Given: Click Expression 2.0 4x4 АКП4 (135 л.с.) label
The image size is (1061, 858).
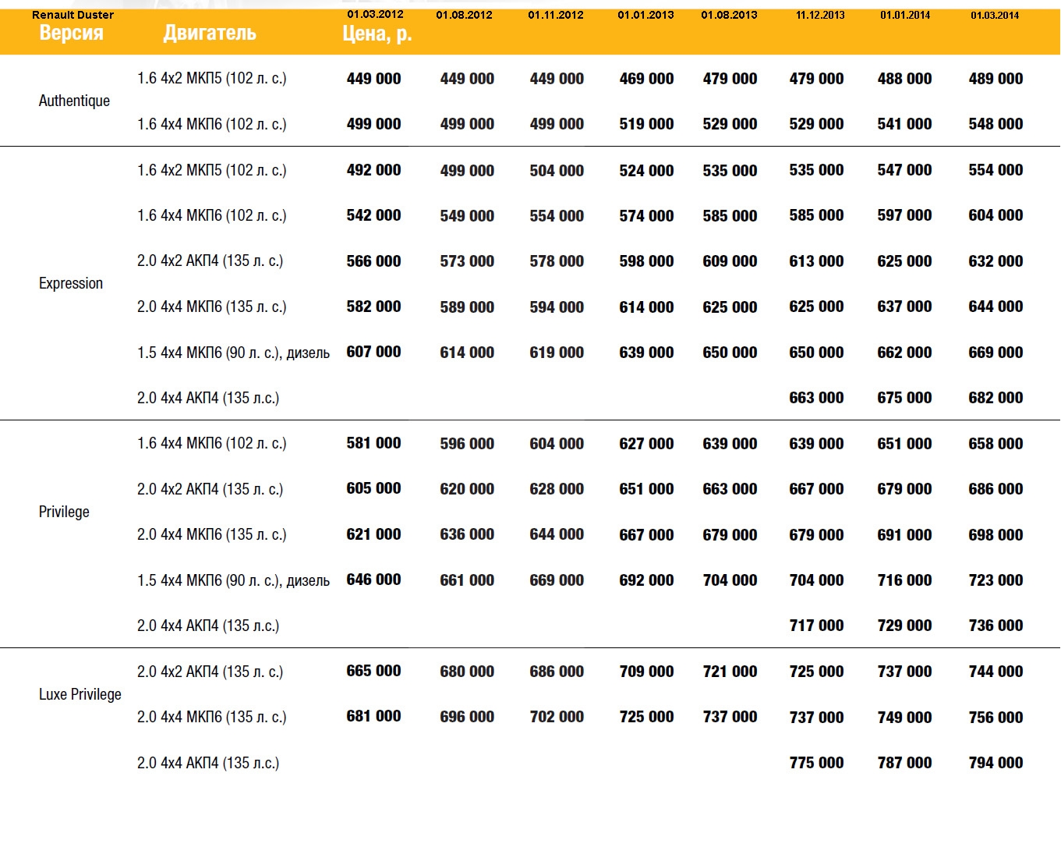Looking at the screenshot, I should coord(208,398).
